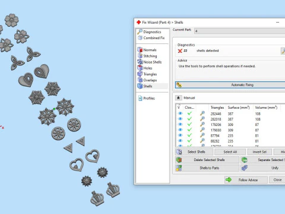Click magnifier icon for the 87794 triangles shell
The image size is (285, 214).
click(202, 136)
